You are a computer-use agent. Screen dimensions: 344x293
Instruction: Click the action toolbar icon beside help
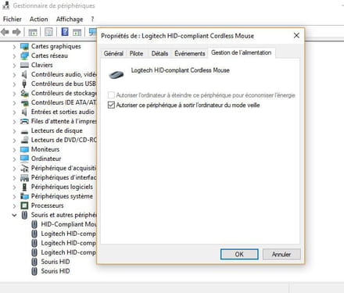(77, 32)
